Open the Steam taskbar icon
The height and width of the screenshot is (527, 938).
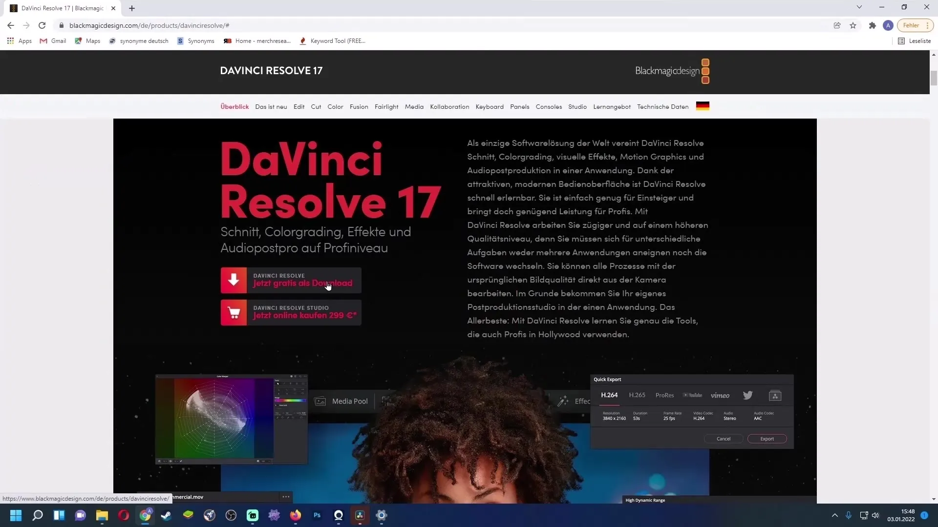point(166,515)
